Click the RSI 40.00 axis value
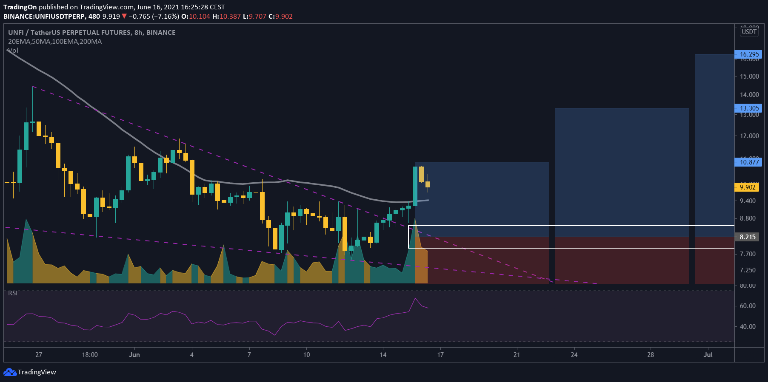This screenshot has width=768, height=382. (x=748, y=327)
